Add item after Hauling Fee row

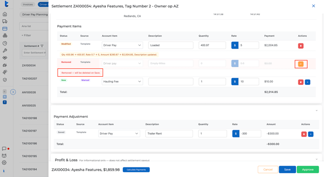tap(308, 82)
